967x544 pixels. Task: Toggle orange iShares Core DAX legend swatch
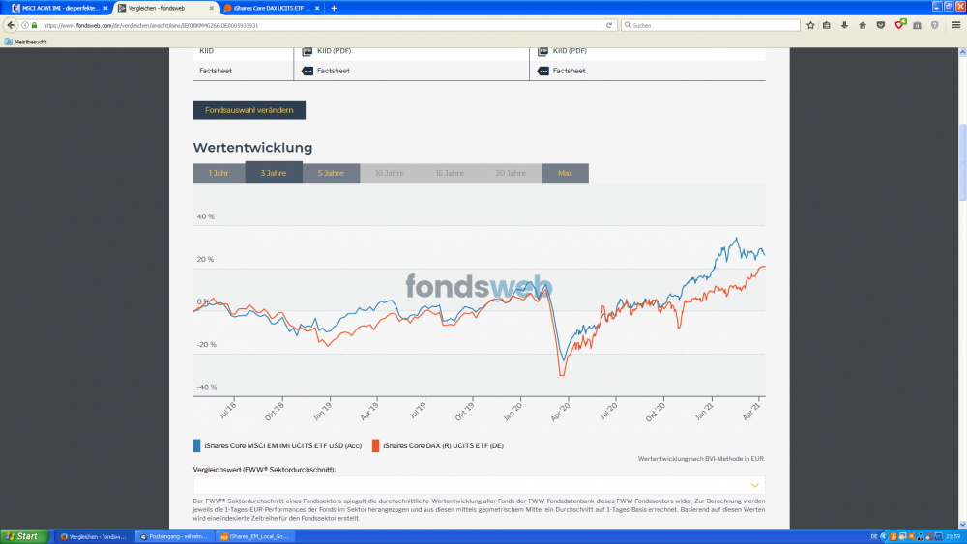coord(375,445)
